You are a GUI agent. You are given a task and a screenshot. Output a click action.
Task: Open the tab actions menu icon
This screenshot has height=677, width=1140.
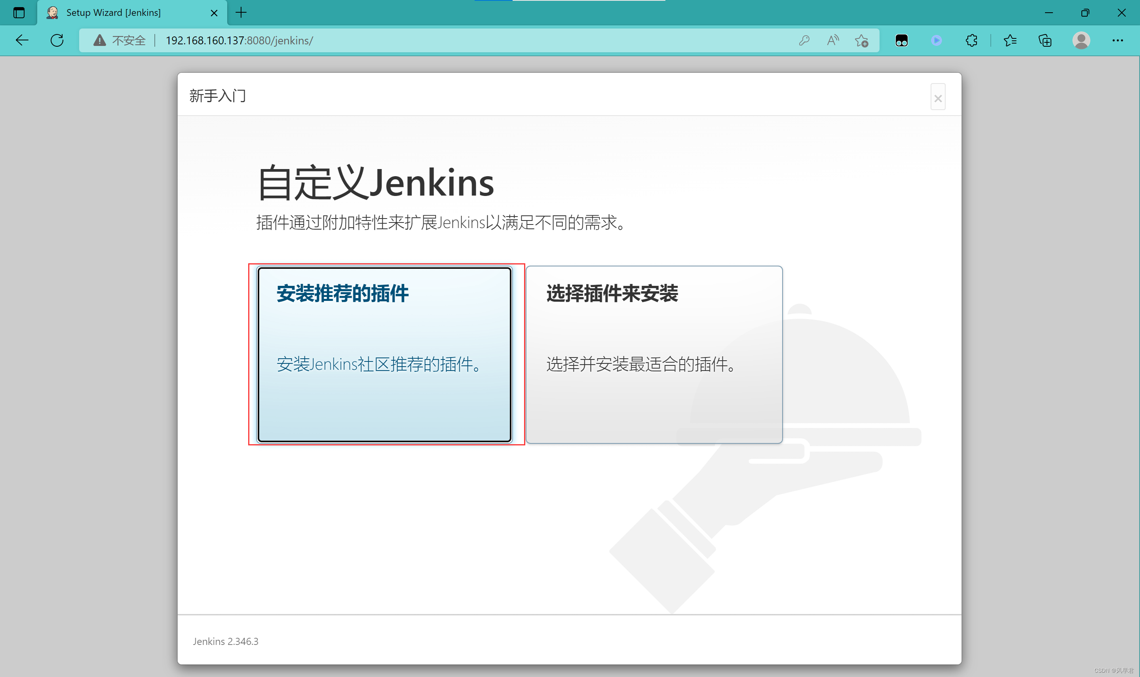click(x=19, y=12)
